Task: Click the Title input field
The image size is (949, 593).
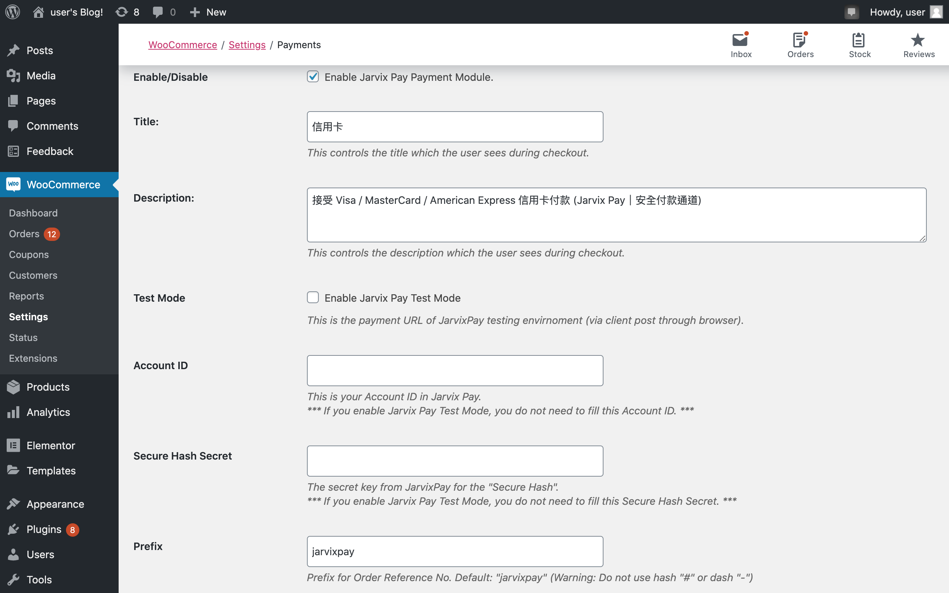Action: coord(454,126)
